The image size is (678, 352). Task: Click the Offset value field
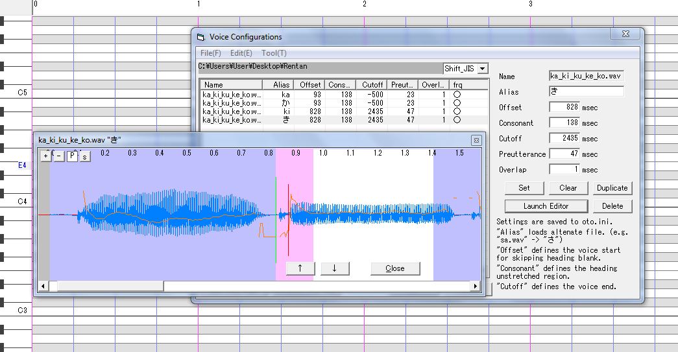coord(564,107)
